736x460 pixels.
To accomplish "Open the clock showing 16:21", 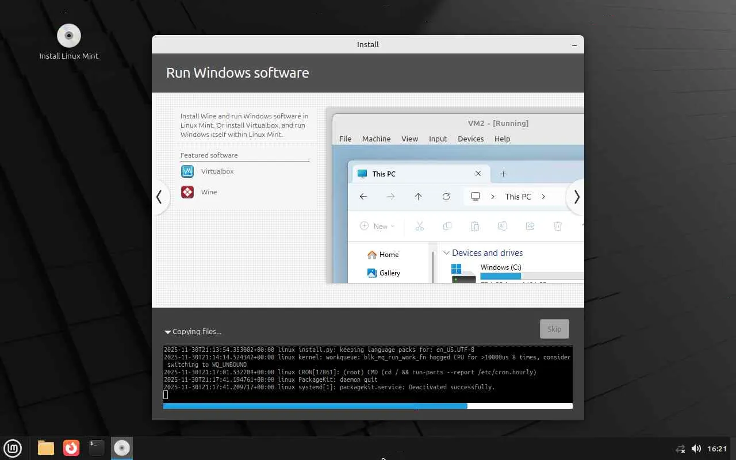I will [x=717, y=448].
